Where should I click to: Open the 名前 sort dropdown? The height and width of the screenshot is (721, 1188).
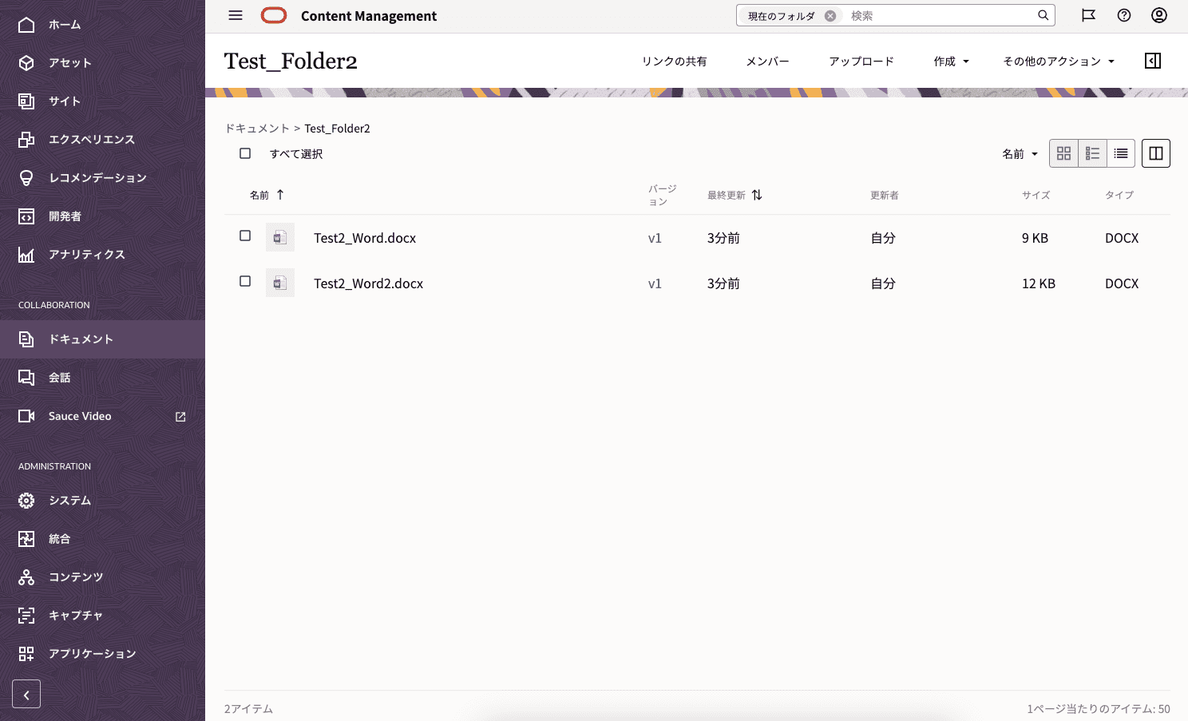pos(1020,154)
